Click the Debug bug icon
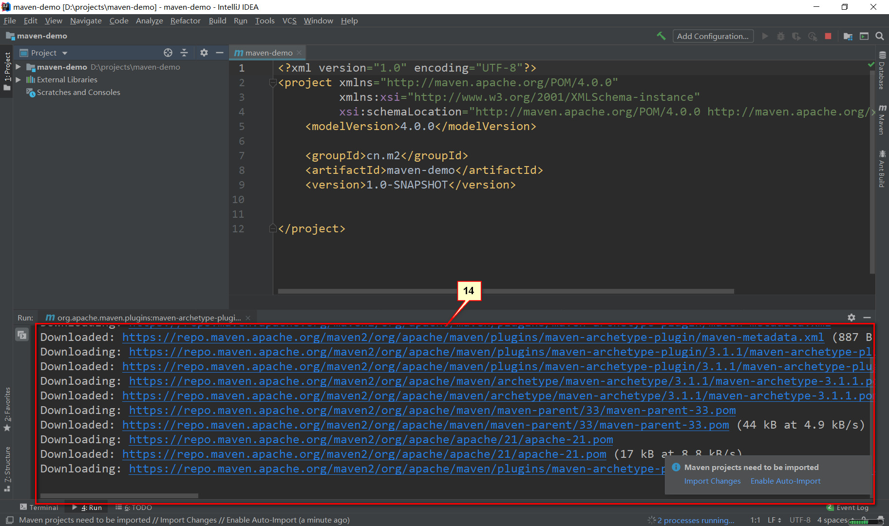This screenshot has width=889, height=526. pos(780,36)
